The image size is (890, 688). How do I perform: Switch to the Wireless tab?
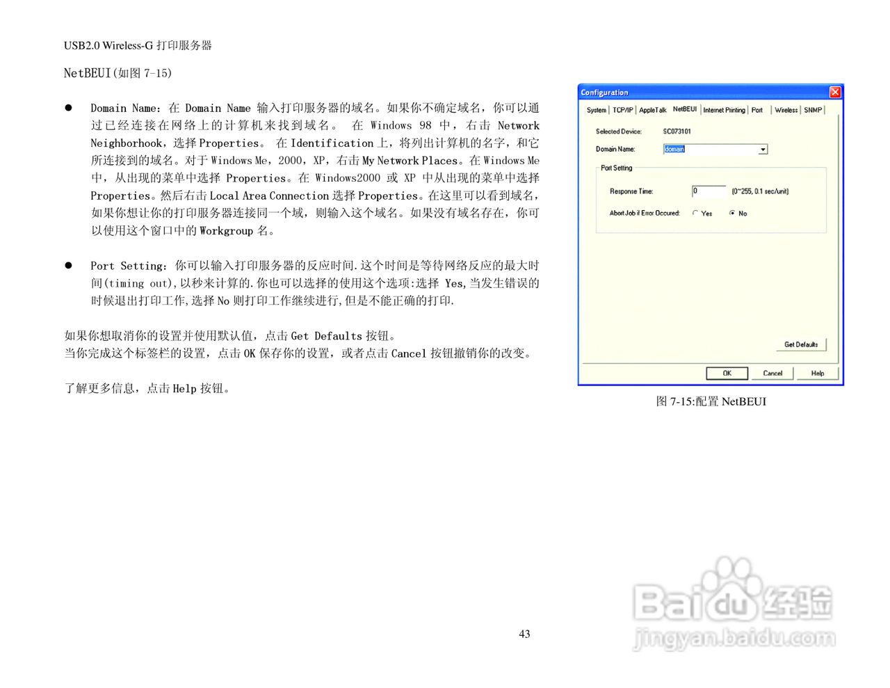[x=785, y=109]
